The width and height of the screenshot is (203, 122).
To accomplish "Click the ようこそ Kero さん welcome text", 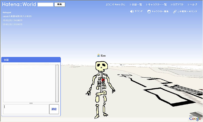I will tap(115, 5).
